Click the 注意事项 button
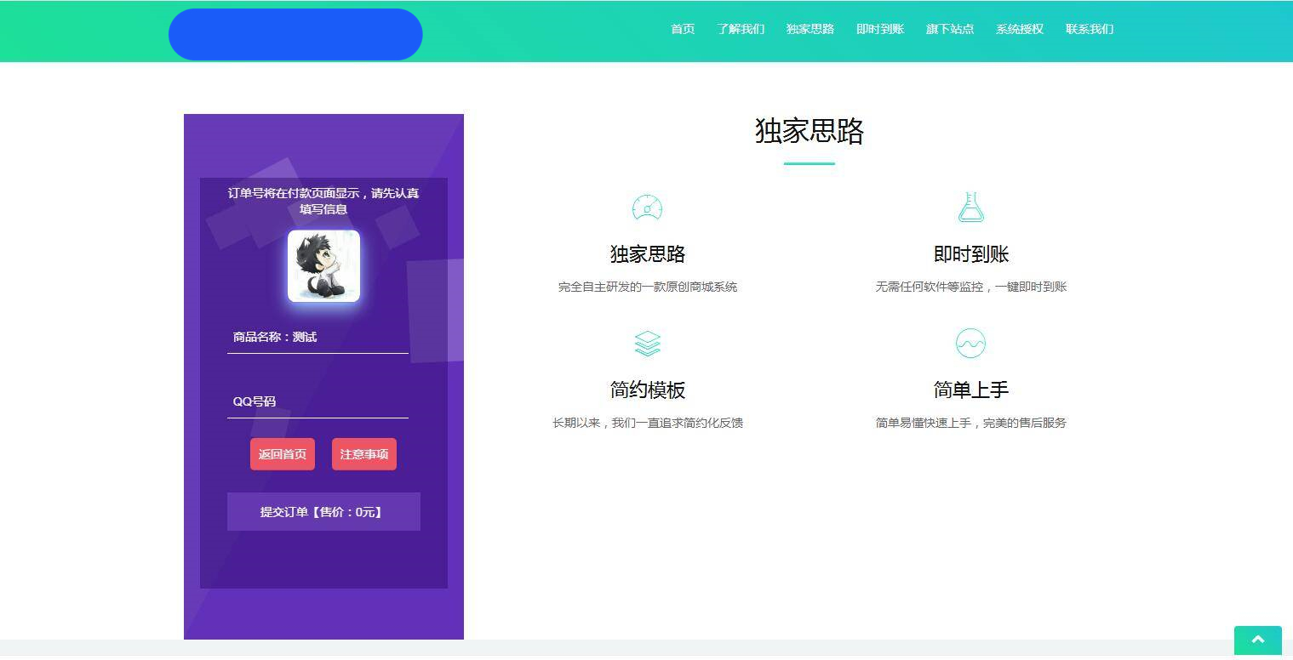 point(363,453)
